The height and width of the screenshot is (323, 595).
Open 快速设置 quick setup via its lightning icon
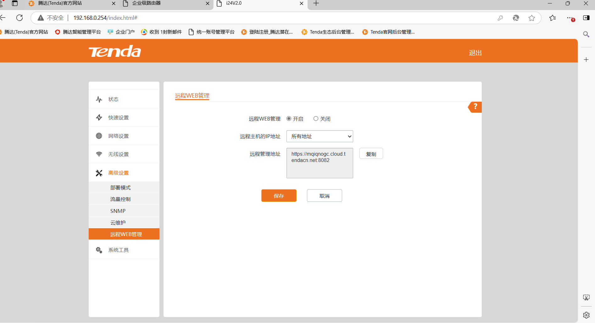pyautogui.click(x=99, y=117)
